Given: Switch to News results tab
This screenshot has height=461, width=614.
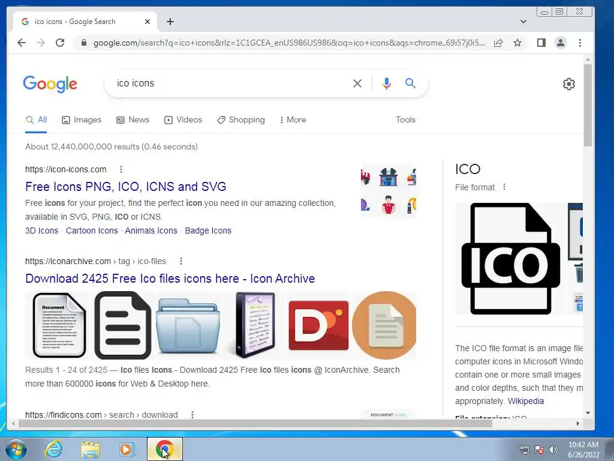Looking at the screenshot, I should point(133,120).
